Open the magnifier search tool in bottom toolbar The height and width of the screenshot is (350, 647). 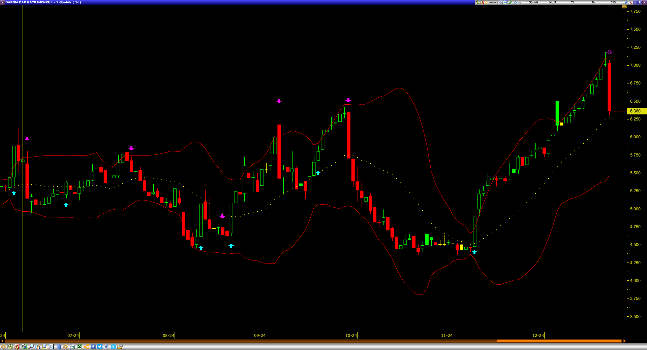(31, 347)
